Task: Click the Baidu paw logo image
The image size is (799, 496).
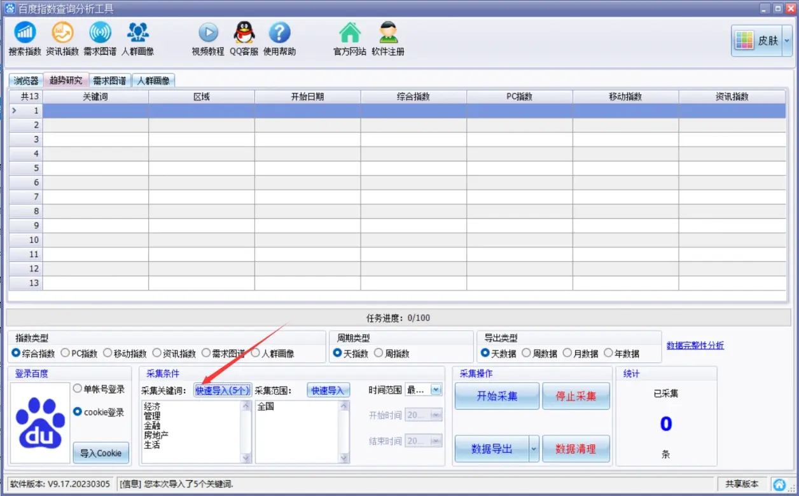Action: click(40, 423)
